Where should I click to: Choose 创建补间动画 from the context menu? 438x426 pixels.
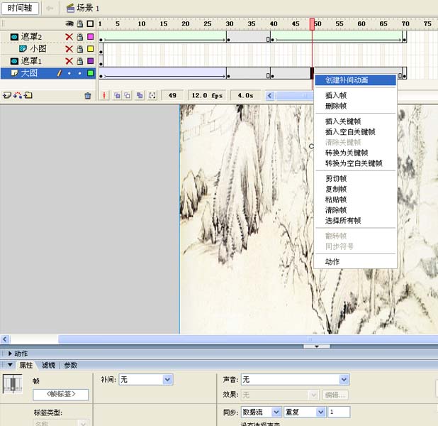pos(355,80)
